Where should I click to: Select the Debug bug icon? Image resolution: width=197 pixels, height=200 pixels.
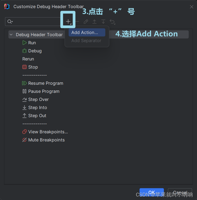(24, 51)
